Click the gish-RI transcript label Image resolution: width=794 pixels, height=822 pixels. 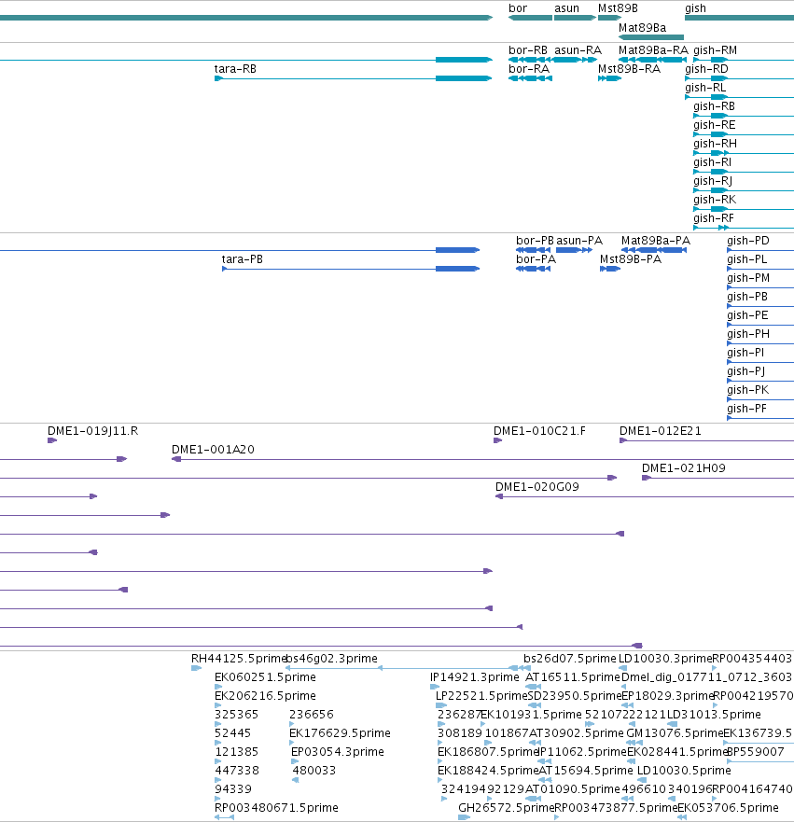[x=712, y=162]
